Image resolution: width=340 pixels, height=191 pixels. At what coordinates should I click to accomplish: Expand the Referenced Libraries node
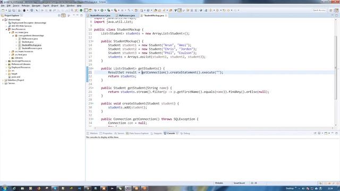point(6,64)
